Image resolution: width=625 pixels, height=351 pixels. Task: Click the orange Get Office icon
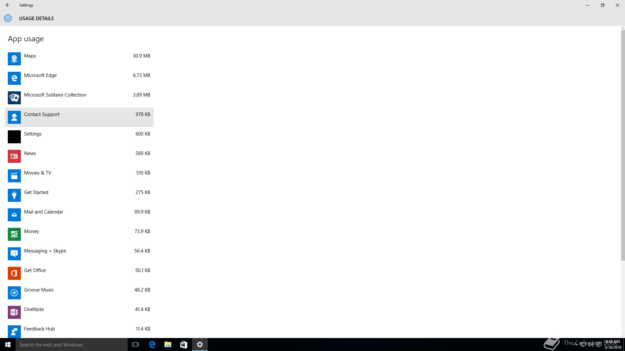pos(14,273)
